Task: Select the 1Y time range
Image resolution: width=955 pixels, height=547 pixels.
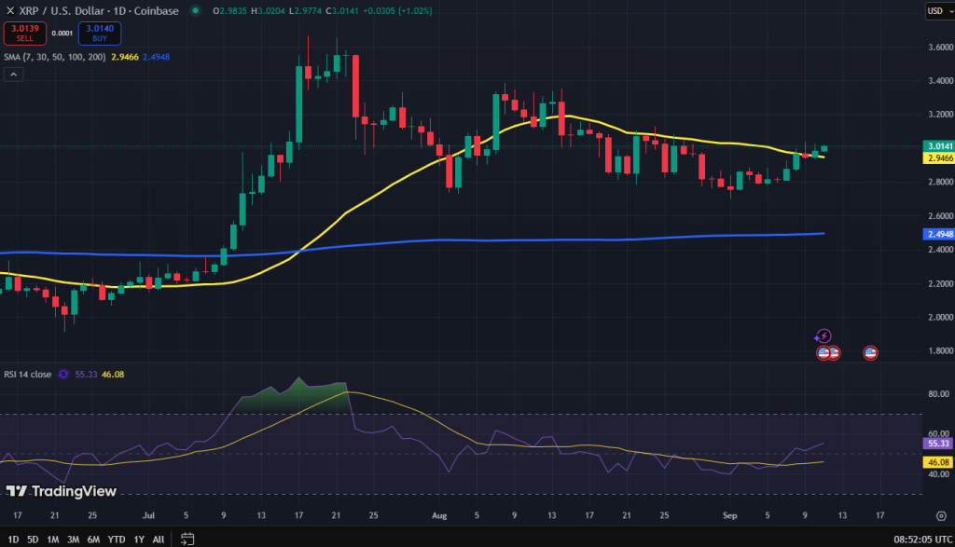Action: coord(139,540)
